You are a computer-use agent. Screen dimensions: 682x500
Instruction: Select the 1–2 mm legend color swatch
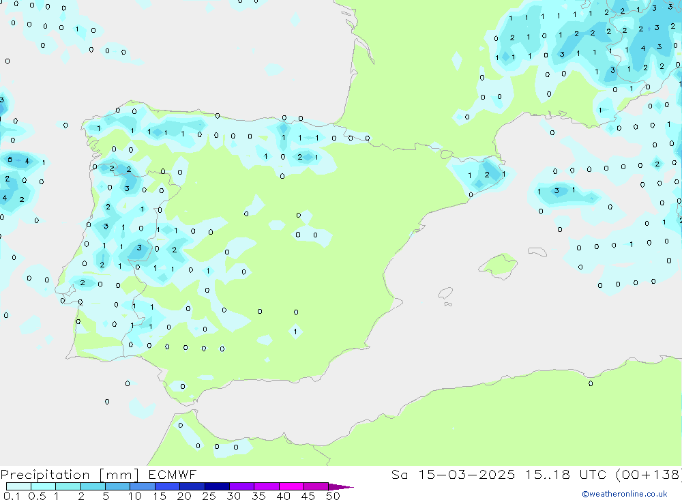tap(68, 486)
